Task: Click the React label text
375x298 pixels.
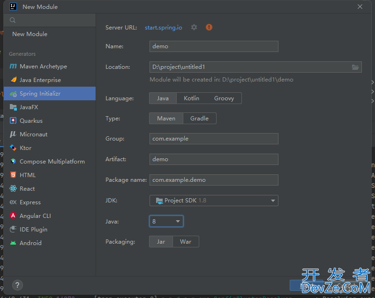Action: click(x=27, y=188)
